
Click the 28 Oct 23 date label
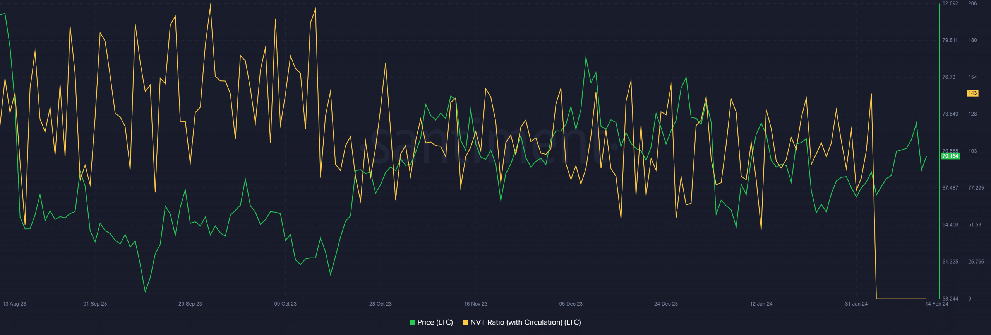point(380,304)
